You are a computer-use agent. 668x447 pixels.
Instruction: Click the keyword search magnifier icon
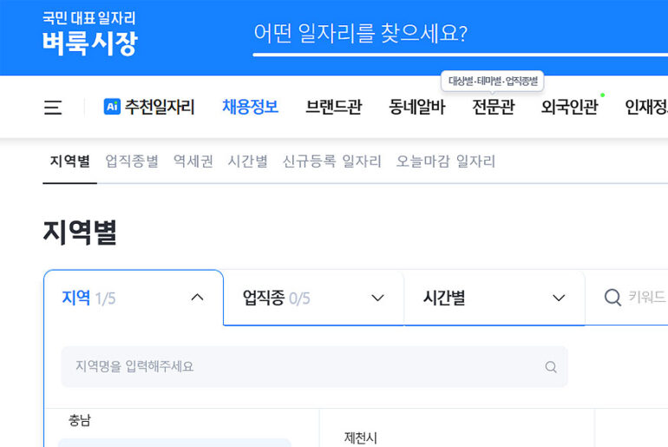pyautogui.click(x=612, y=298)
